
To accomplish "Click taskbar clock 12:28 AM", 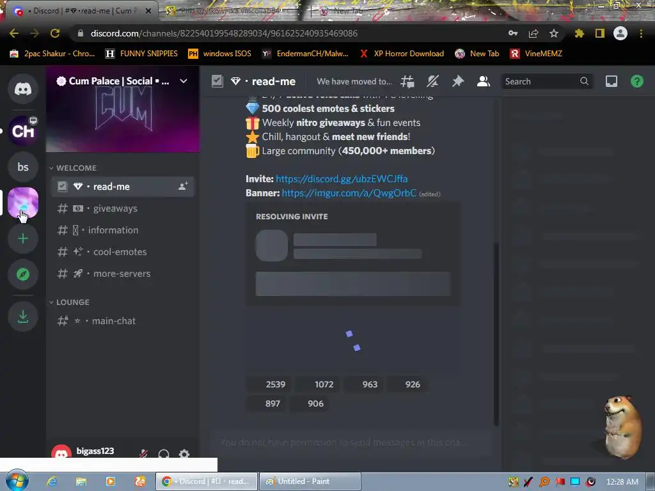I will click(x=622, y=482).
